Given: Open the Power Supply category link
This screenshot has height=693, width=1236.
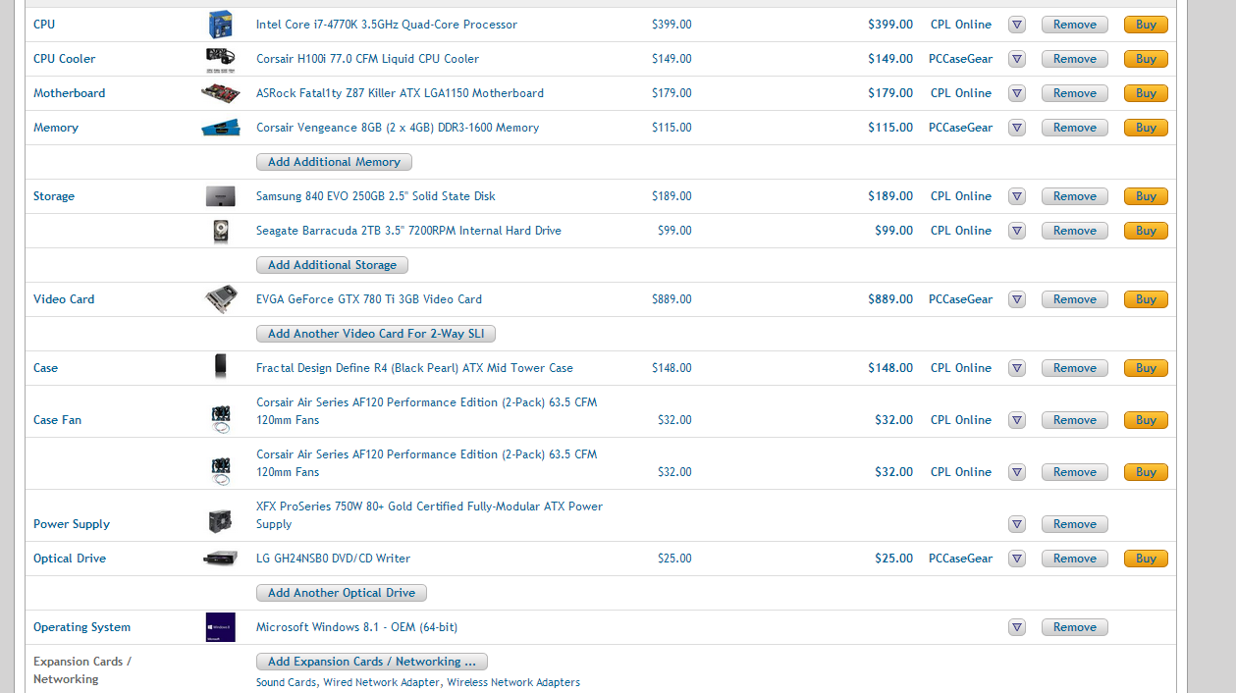Looking at the screenshot, I should click(x=72, y=524).
